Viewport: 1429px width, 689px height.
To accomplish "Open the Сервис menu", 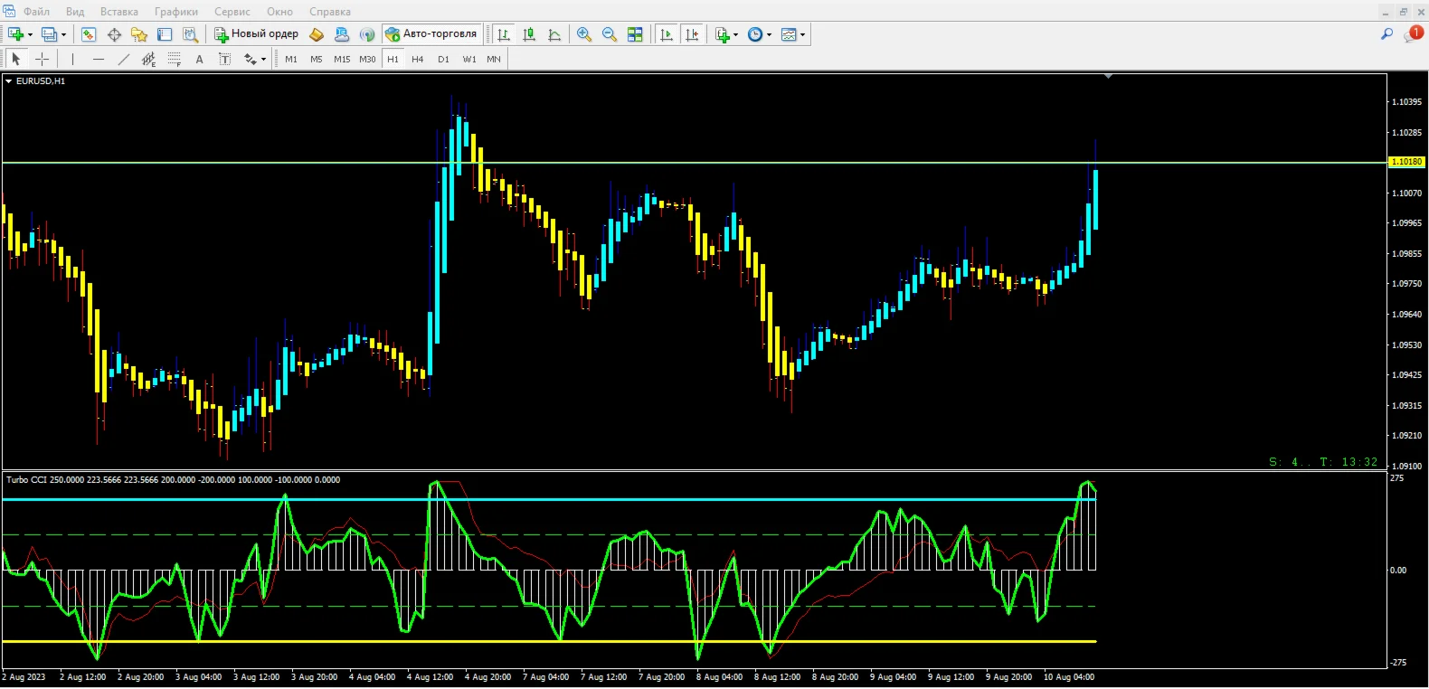I will (x=232, y=12).
